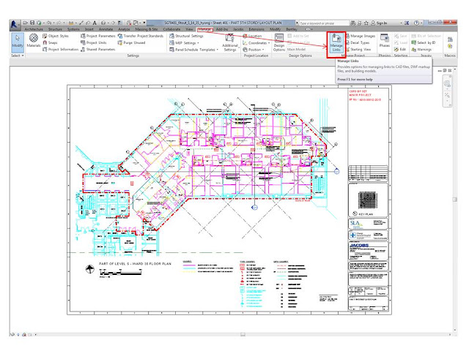This screenshot has width=469, height=351.
Task: Customize Quick Access Toolbar dropdown arrow
Action: (x=144, y=23)
